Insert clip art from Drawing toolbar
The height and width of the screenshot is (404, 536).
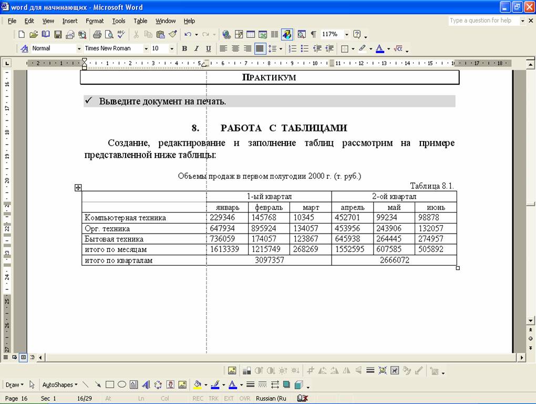pyautogui.click(x=170, y=385)
